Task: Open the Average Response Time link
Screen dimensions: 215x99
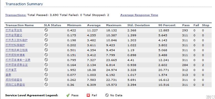Action: coord(139,15)
